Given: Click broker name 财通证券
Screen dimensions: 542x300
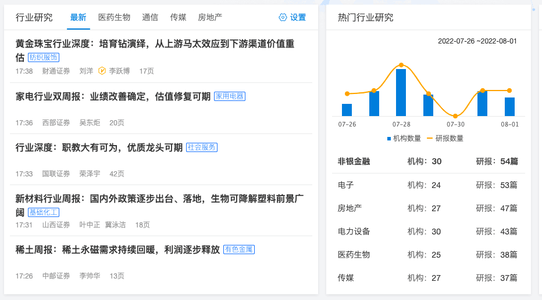Looking at the screenshot, I should (56, 71).
